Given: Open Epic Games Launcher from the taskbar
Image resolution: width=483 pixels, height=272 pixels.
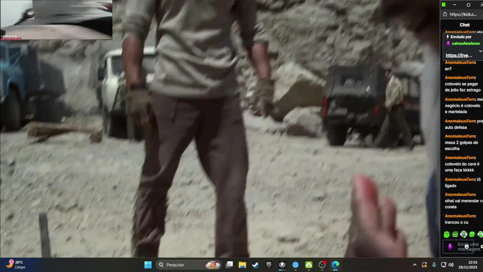Looking at the screenshot, I should tap(269, 265).
